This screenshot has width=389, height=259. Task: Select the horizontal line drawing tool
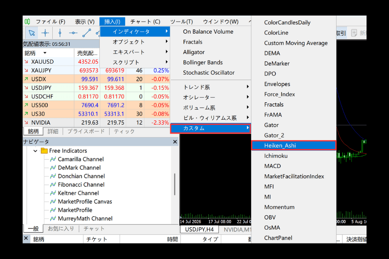click(73, 33)
